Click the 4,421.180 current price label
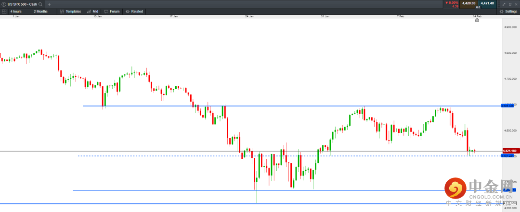 click(x=509, y=151)
